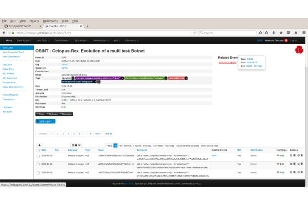The image size is (308, 205).
Task: Close the MISP/MISP GitHub tab
Action: tap(41, 26)
